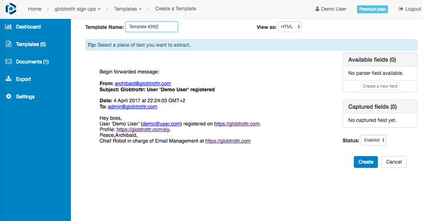Screen dimensions: 423x221
Task: Focus the Template Name input field
Action: (152, 27)
